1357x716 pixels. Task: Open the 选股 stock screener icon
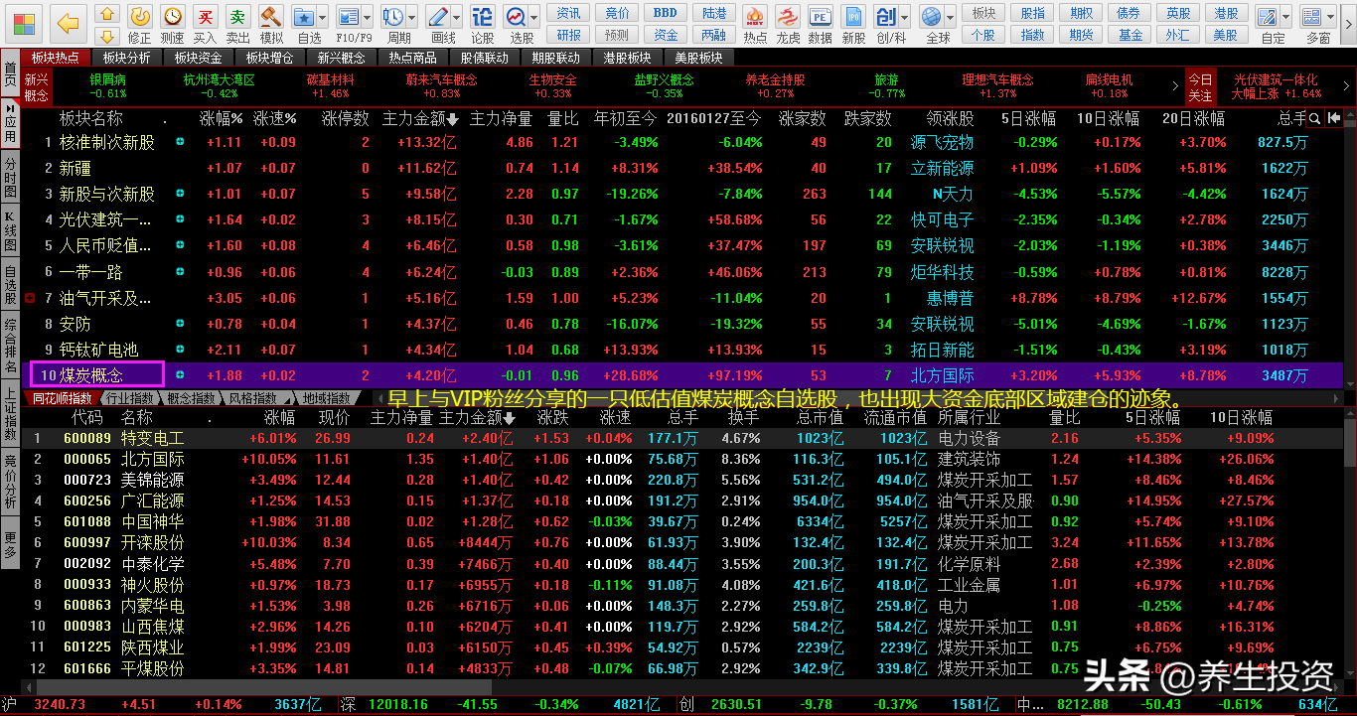point(518,17)
